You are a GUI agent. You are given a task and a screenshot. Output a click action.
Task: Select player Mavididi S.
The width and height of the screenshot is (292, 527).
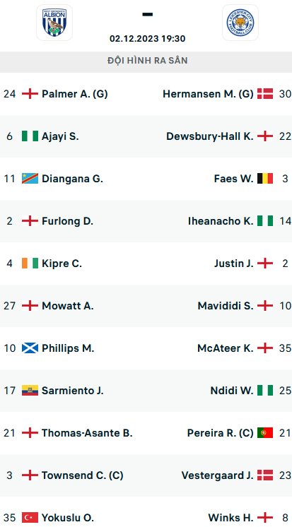226,305
